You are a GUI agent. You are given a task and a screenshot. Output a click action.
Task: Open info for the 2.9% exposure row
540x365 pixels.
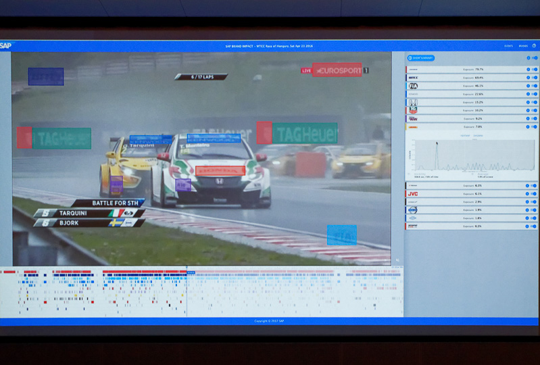click(x=527, y=202)
